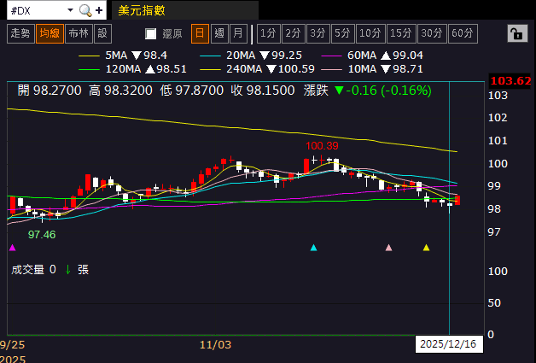Image resolution: width=536 pixels, height=363 pixels.
Task: Click the 11/03 date axis label
Action: pyautogui.click(x=215, y=344)
